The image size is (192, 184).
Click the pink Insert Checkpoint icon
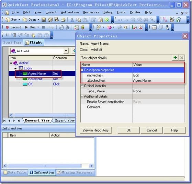tap(109, 27)
